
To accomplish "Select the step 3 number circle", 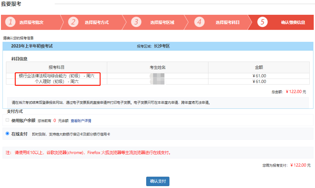I will pyautogui.click(x=136, y=22).
